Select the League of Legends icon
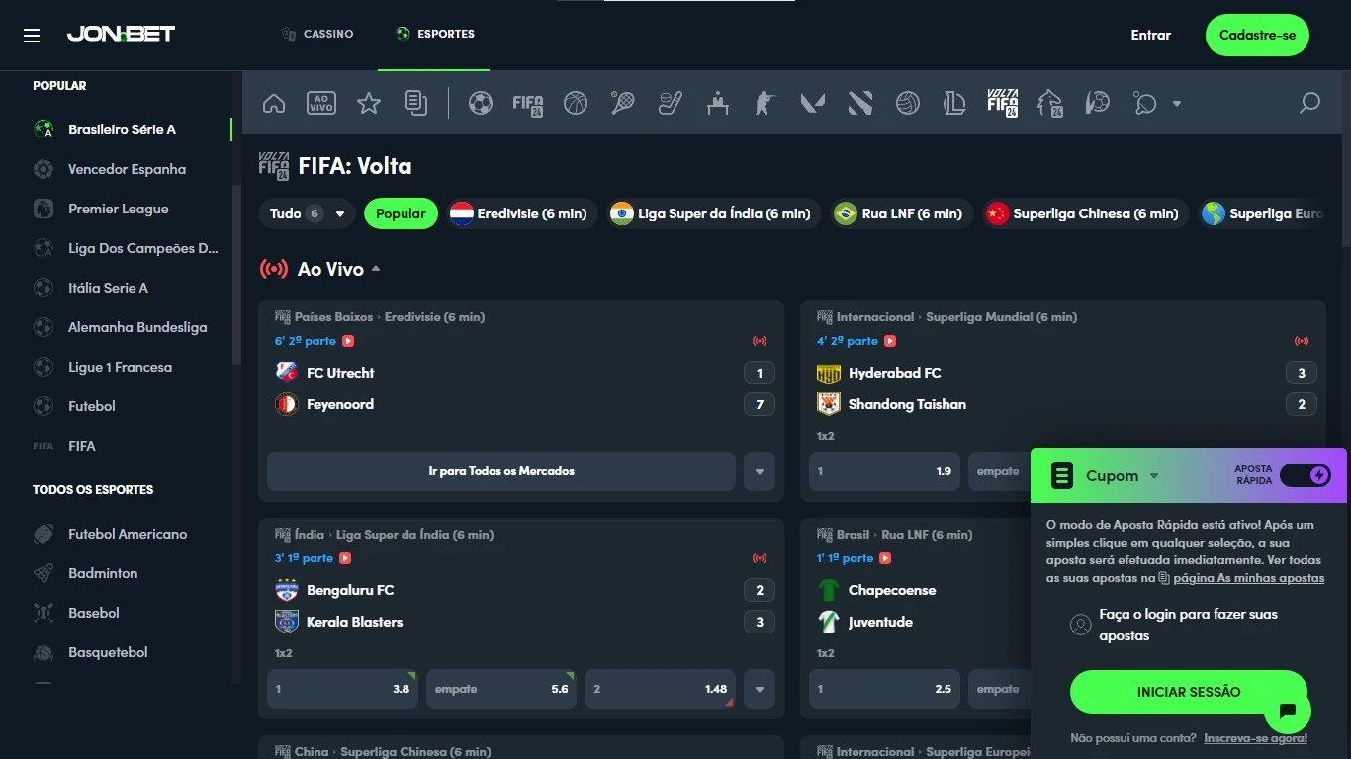Image resolution: width=1351 pixels, height=759 pixels. point(955,103)
